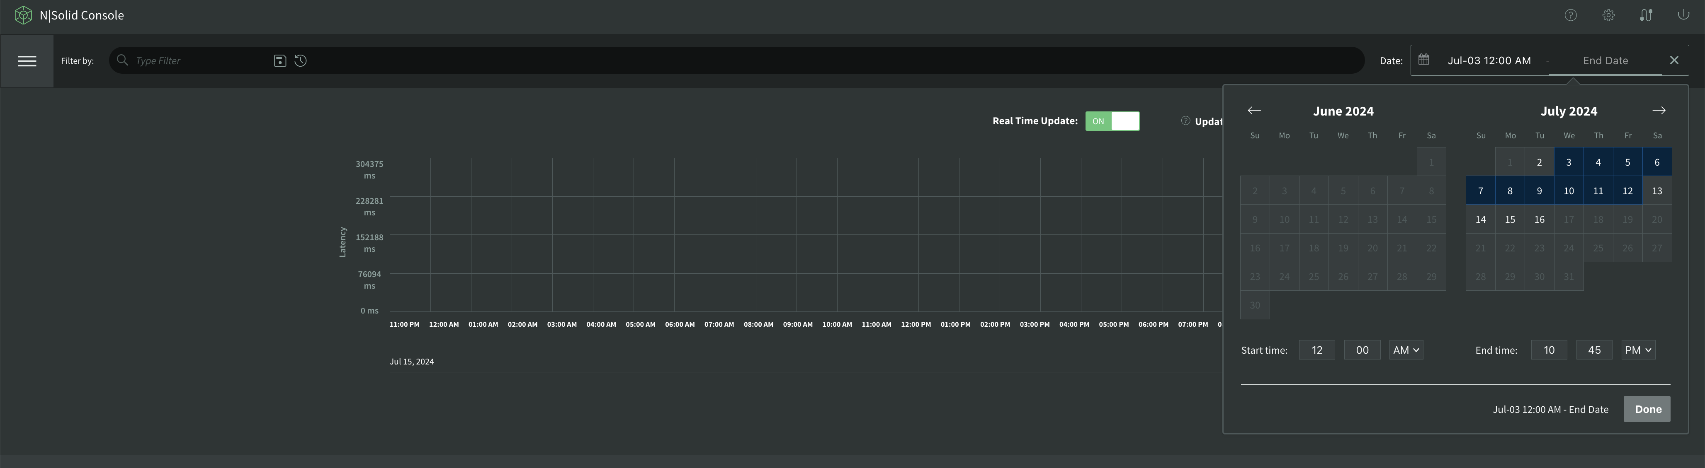Select July 5 in calendar
This screenshot has height=468, width=1705.
click(1627, 162)
